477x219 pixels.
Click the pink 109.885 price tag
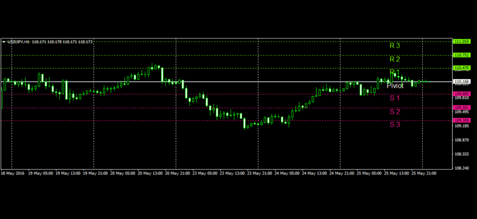(462, 94)
